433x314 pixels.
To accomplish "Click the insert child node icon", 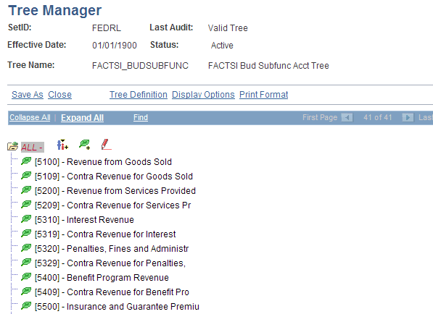I will tap(62, 145).
